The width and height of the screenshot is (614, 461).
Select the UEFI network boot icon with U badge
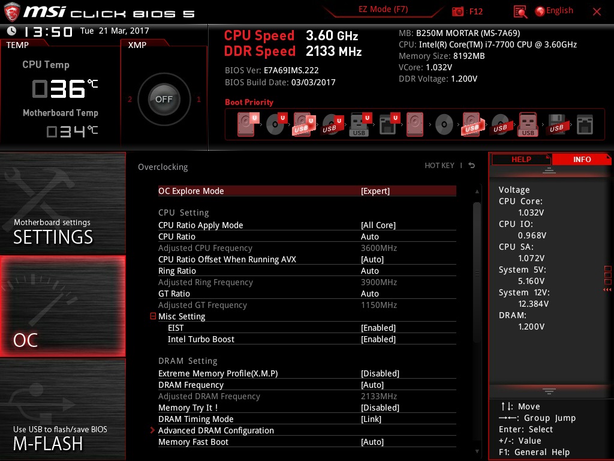389,125
